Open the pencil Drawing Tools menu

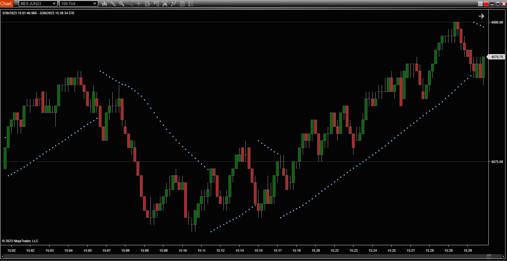click(113, 4)
